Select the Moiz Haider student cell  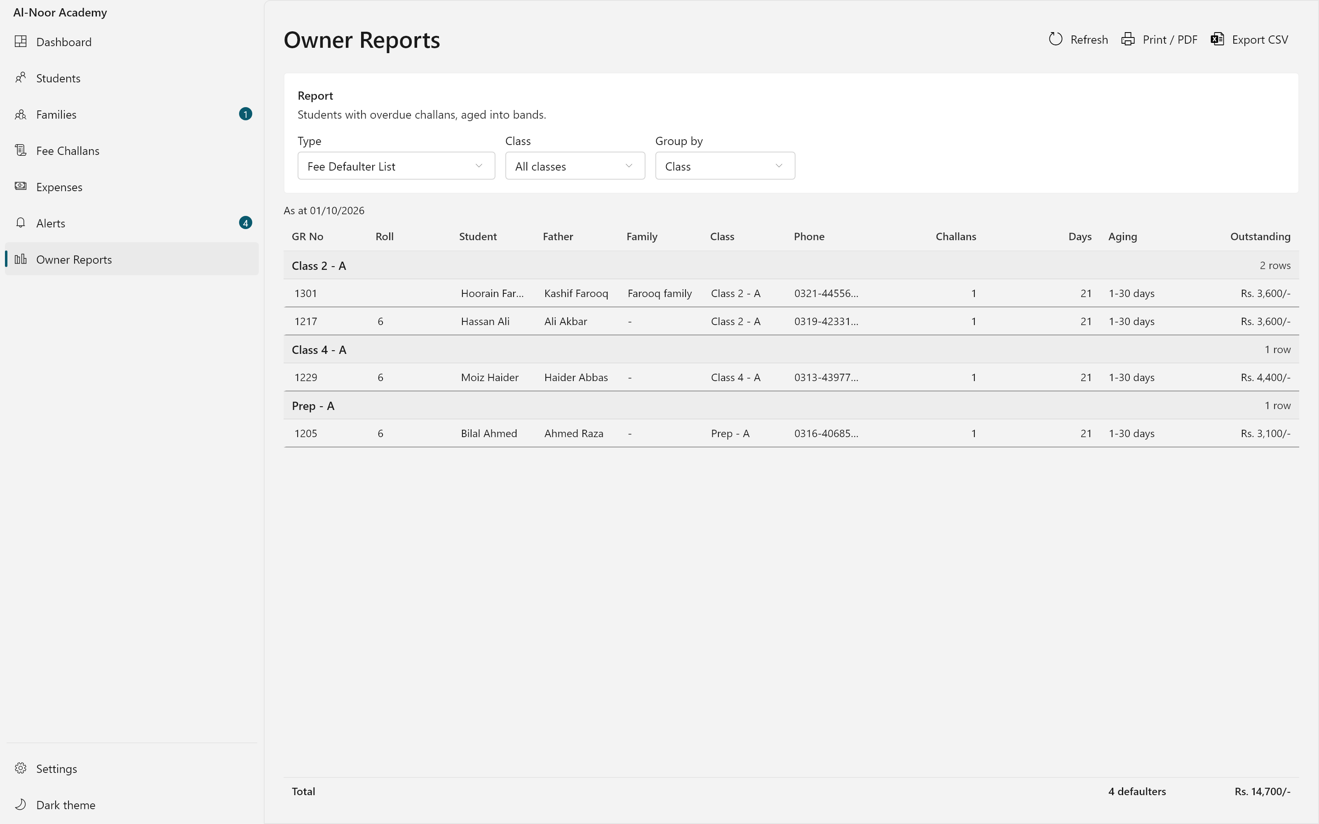click(x=489, y=377)
